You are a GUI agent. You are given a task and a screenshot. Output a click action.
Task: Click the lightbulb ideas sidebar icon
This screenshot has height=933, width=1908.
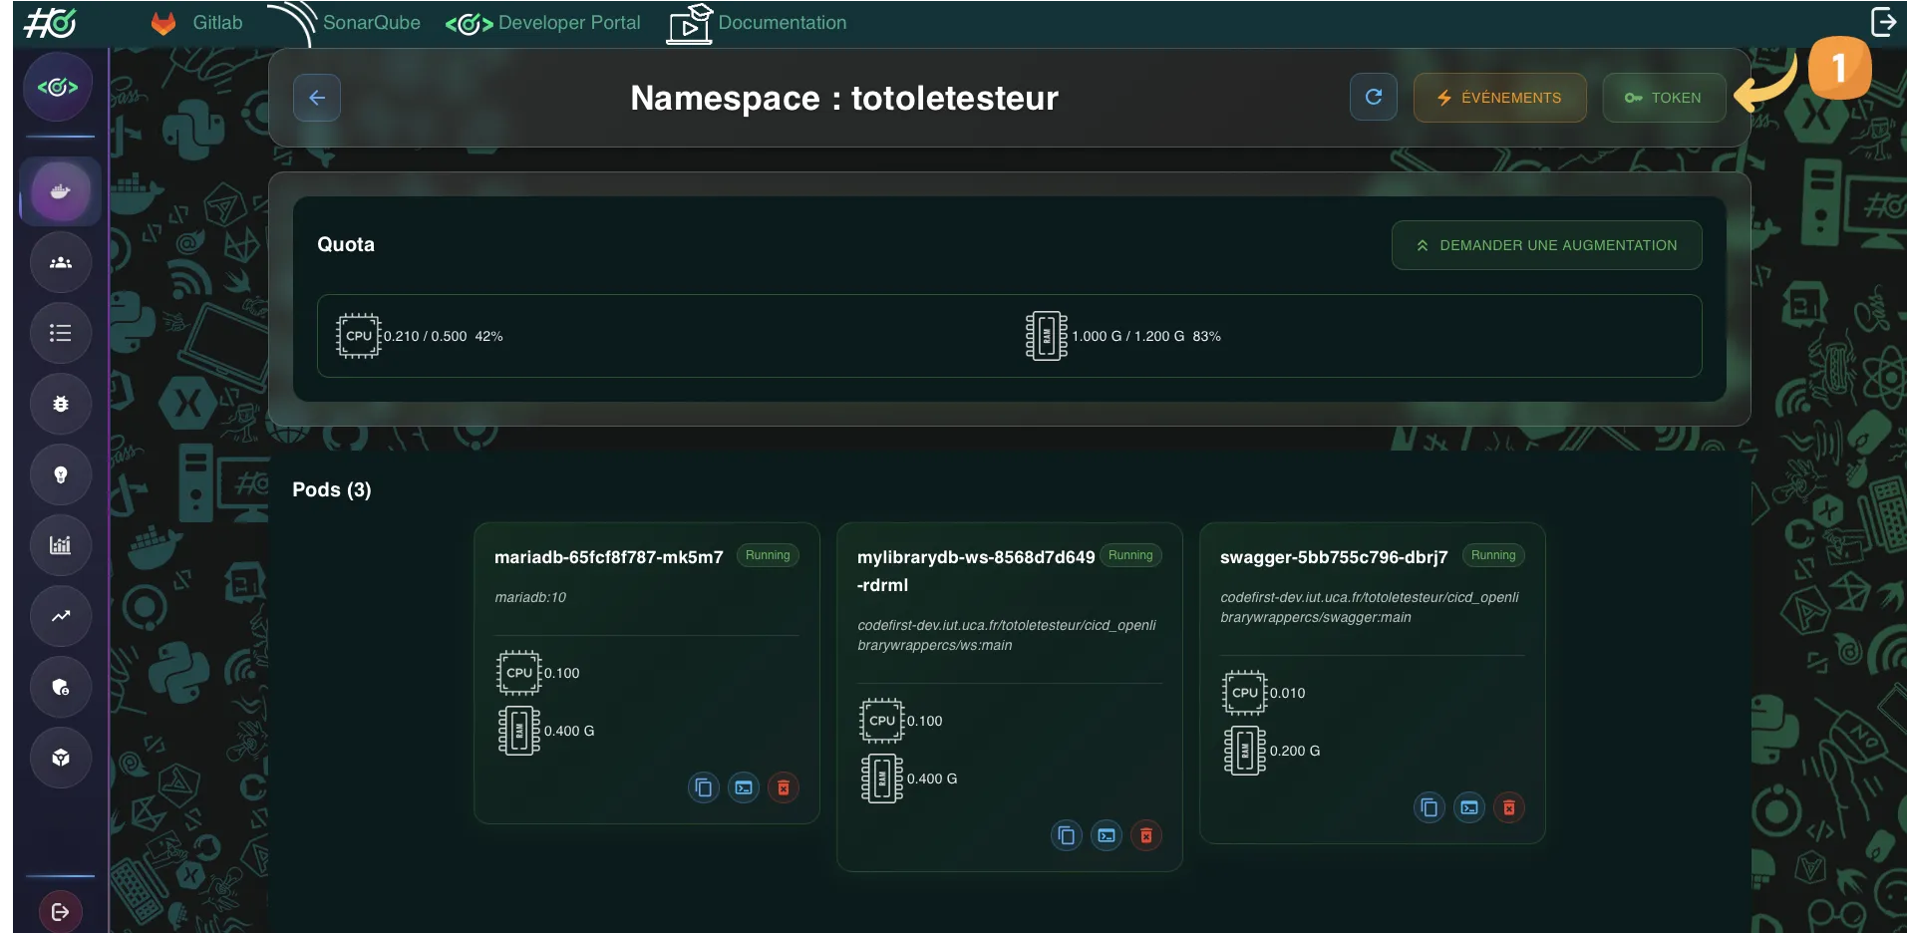coord(59,475)
